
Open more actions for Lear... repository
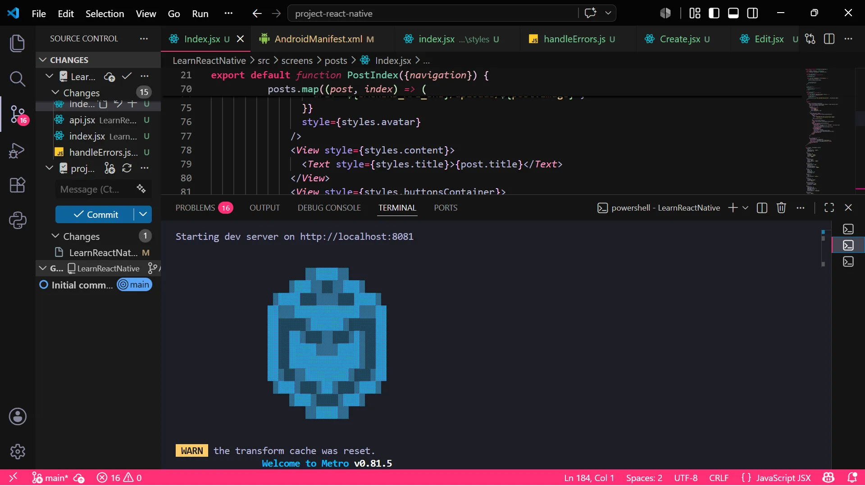[144, 76]
